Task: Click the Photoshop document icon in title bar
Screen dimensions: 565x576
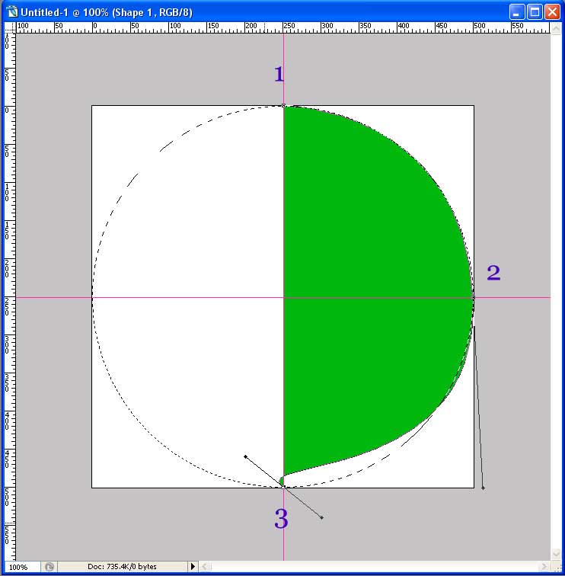Action: (x=11, y=12)
